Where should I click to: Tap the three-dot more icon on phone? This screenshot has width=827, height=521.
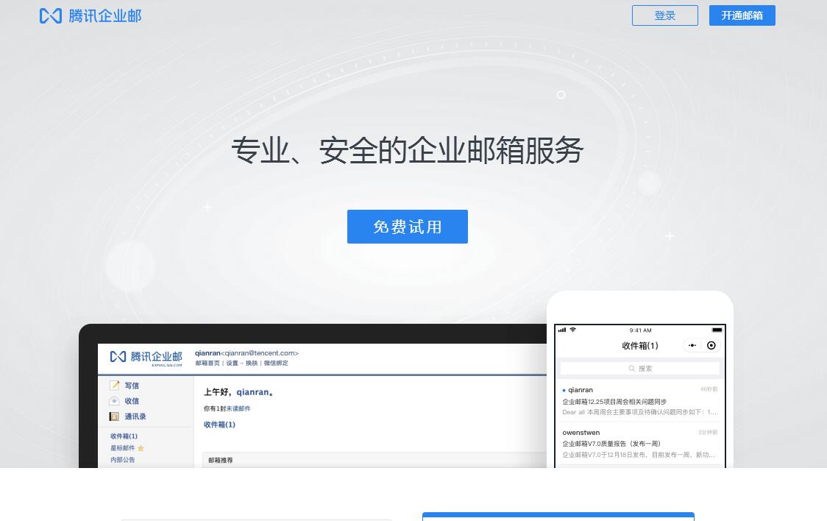692,345
